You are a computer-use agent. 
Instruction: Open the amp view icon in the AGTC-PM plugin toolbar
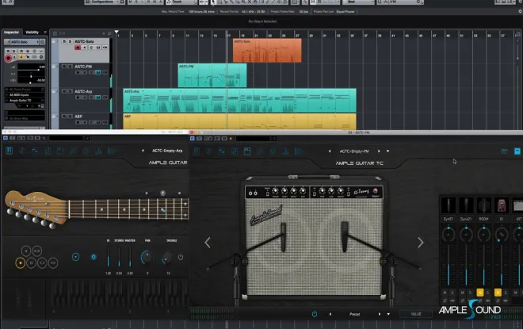[247, 151]
